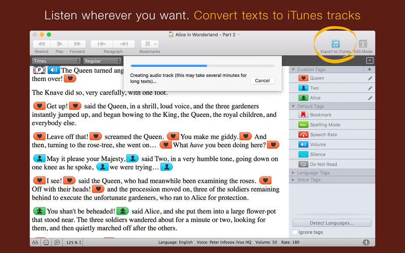
Task: Collapse the Custom Tags section
Action: [x=293, y=69]
